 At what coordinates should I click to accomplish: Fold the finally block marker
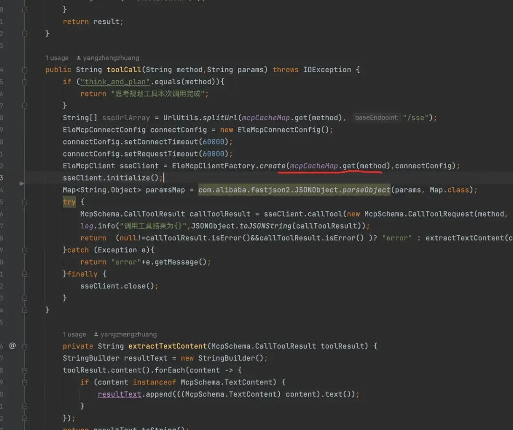pos(25,274)
